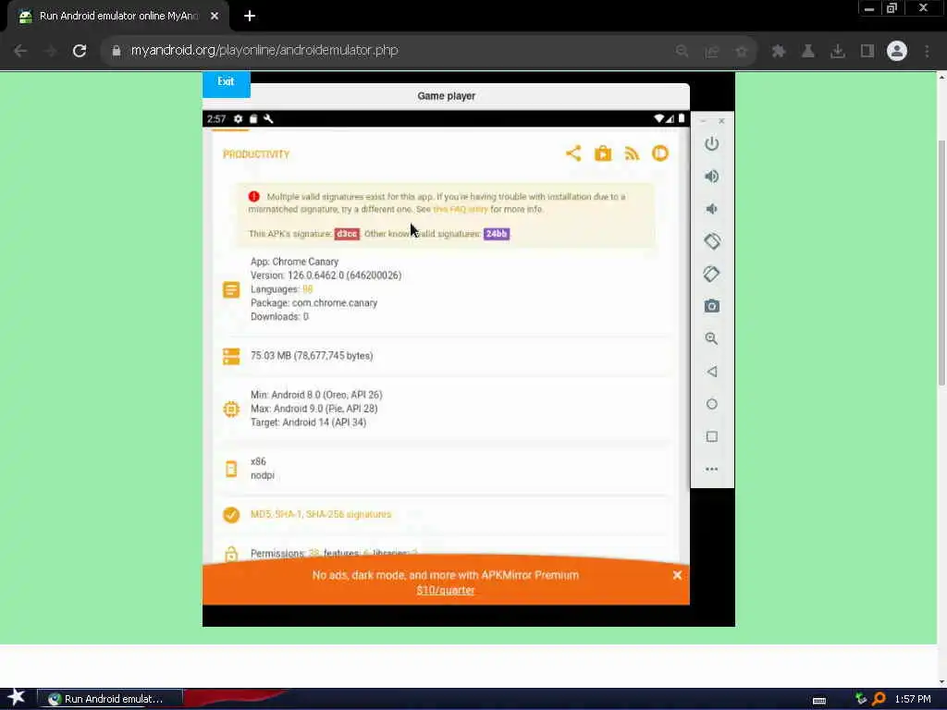Viewport: 947px width, 710px height.
Task: Click the page vertical scrollbar
Action: (x=941, y=263)
